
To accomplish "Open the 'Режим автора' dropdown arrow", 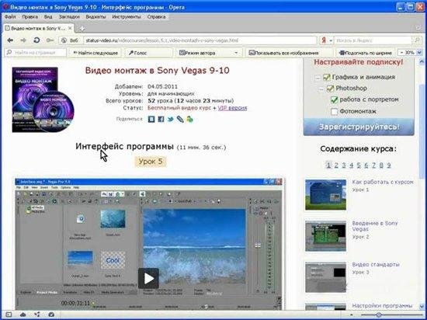I will [x=236, y=53].
